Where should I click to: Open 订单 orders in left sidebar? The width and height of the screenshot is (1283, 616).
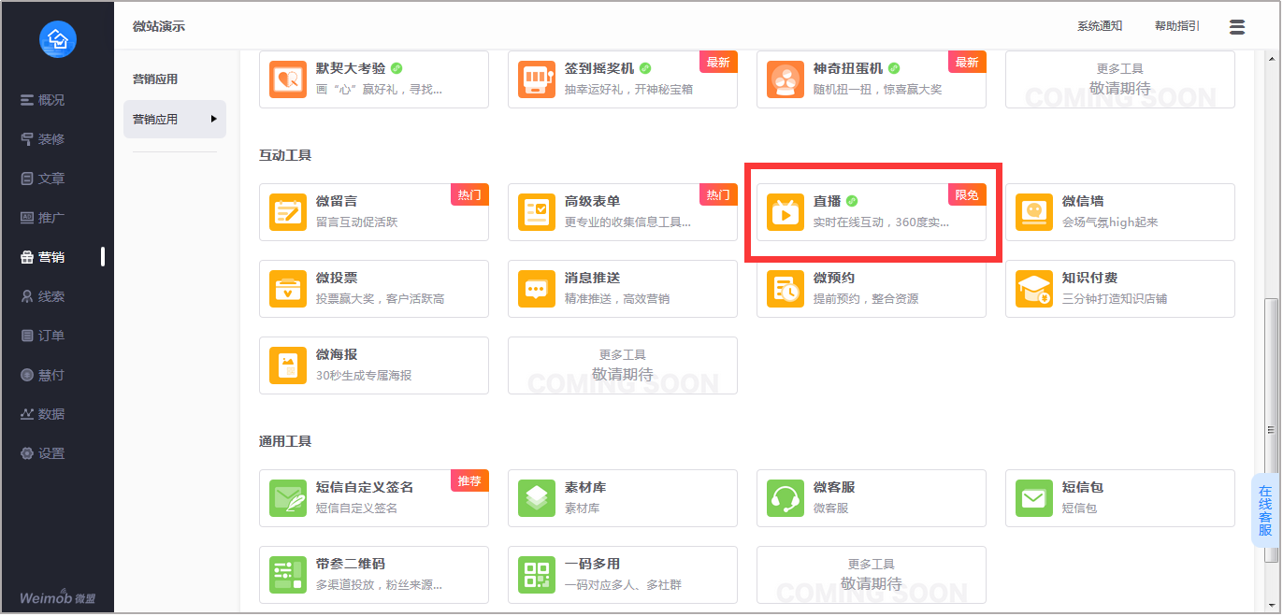pyautogui.click(x=51, y=336)
